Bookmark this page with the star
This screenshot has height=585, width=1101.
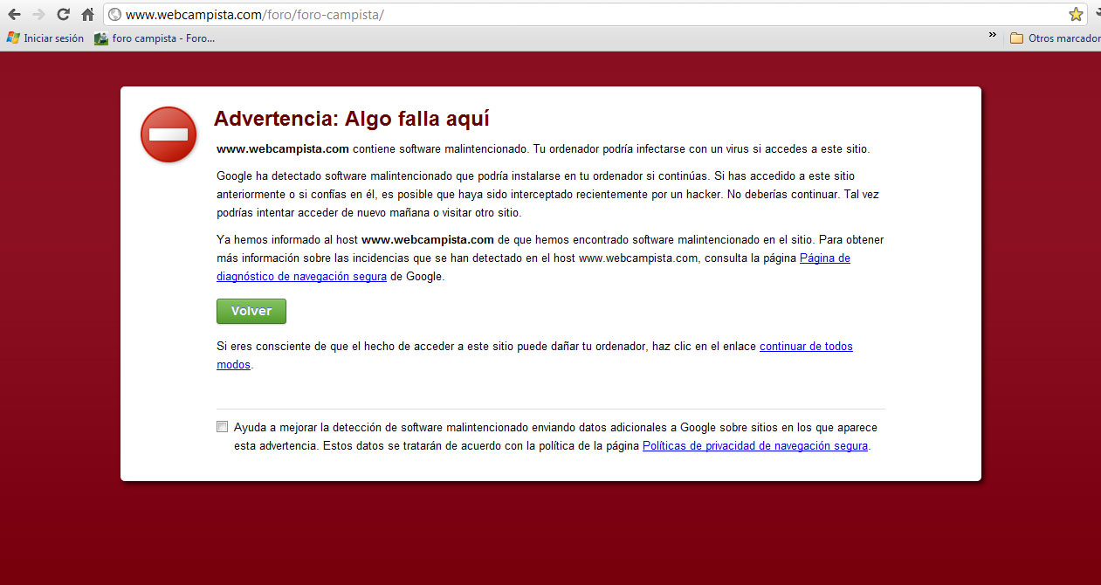[x=1076, y=14]
